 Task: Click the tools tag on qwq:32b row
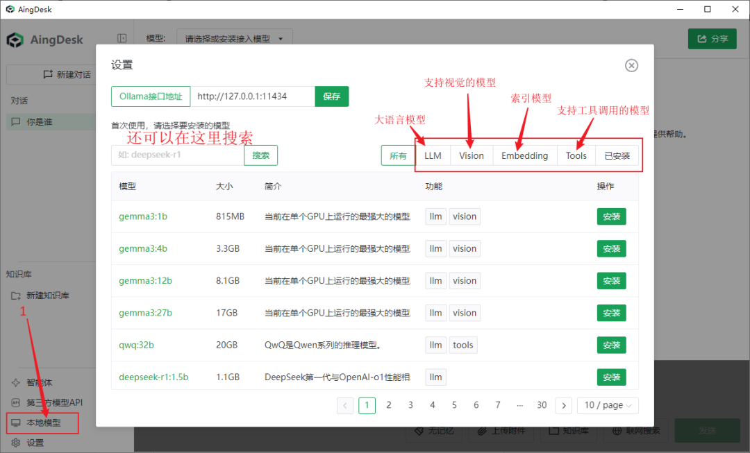463,345
